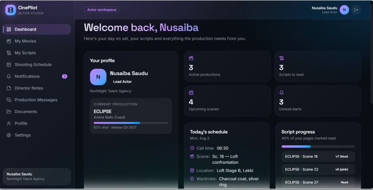Click the v6 (pink) version tag
Image resolution: width=373 pixels, height=190 pixels.
coord(342,169)
